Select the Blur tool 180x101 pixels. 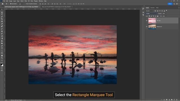2,41
